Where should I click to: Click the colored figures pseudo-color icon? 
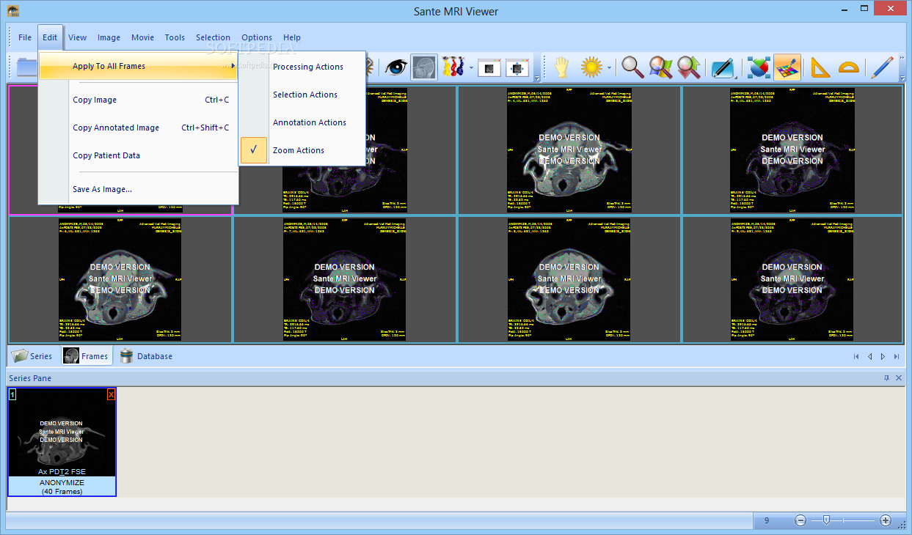(453, 67)
